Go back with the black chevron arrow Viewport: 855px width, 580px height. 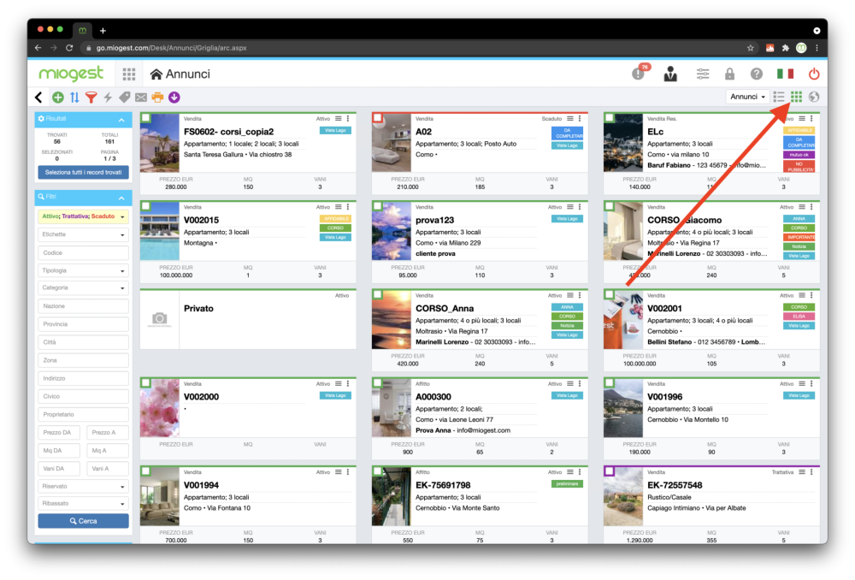[38, 98]
